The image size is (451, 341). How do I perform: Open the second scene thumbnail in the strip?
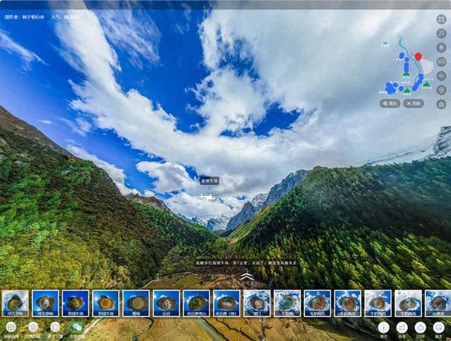point(45,303)
